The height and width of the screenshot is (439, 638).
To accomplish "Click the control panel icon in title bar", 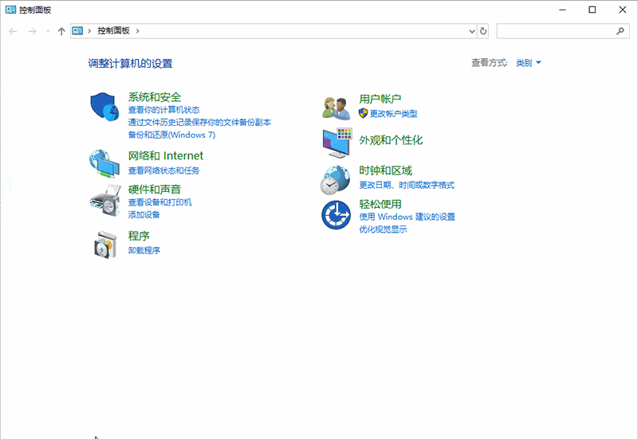I will 10,10.
